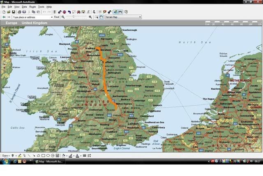Viewport: 263px width, 176px height.
Task: Open the File menu
Action: (4, 7)
